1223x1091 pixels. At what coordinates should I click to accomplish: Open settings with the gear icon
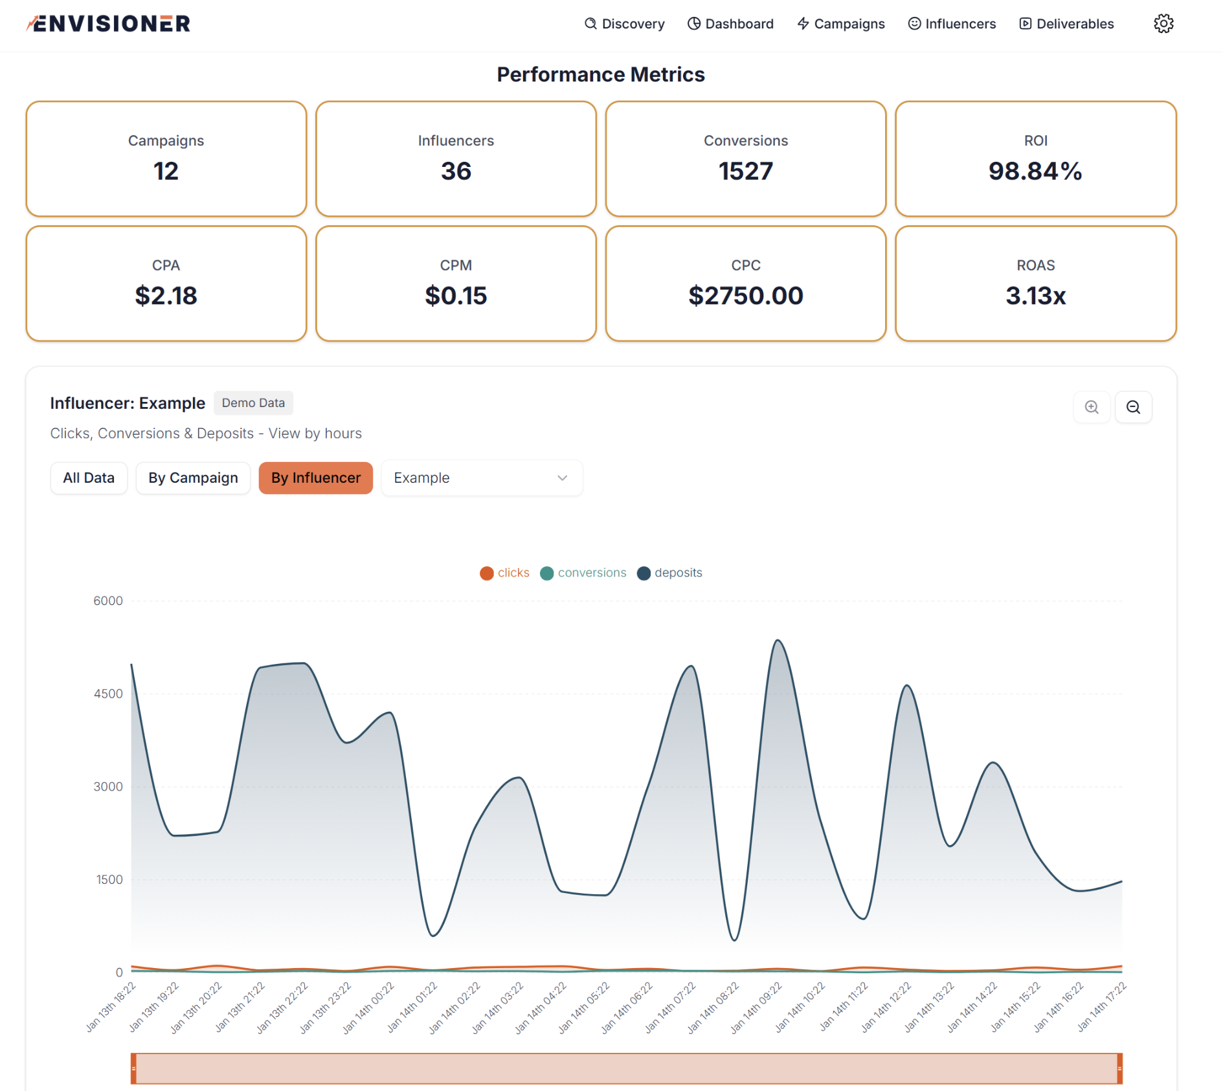(x=1163, y=23)
